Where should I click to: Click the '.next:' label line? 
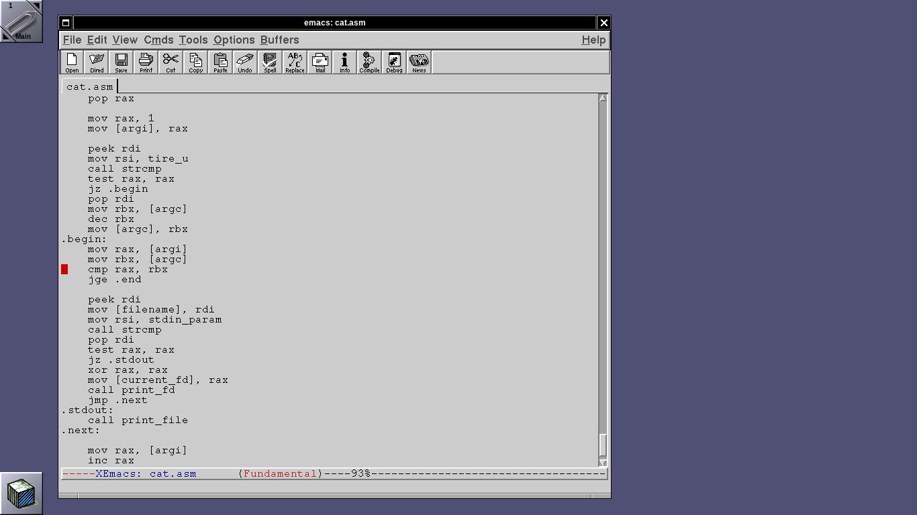pos(81,431)
